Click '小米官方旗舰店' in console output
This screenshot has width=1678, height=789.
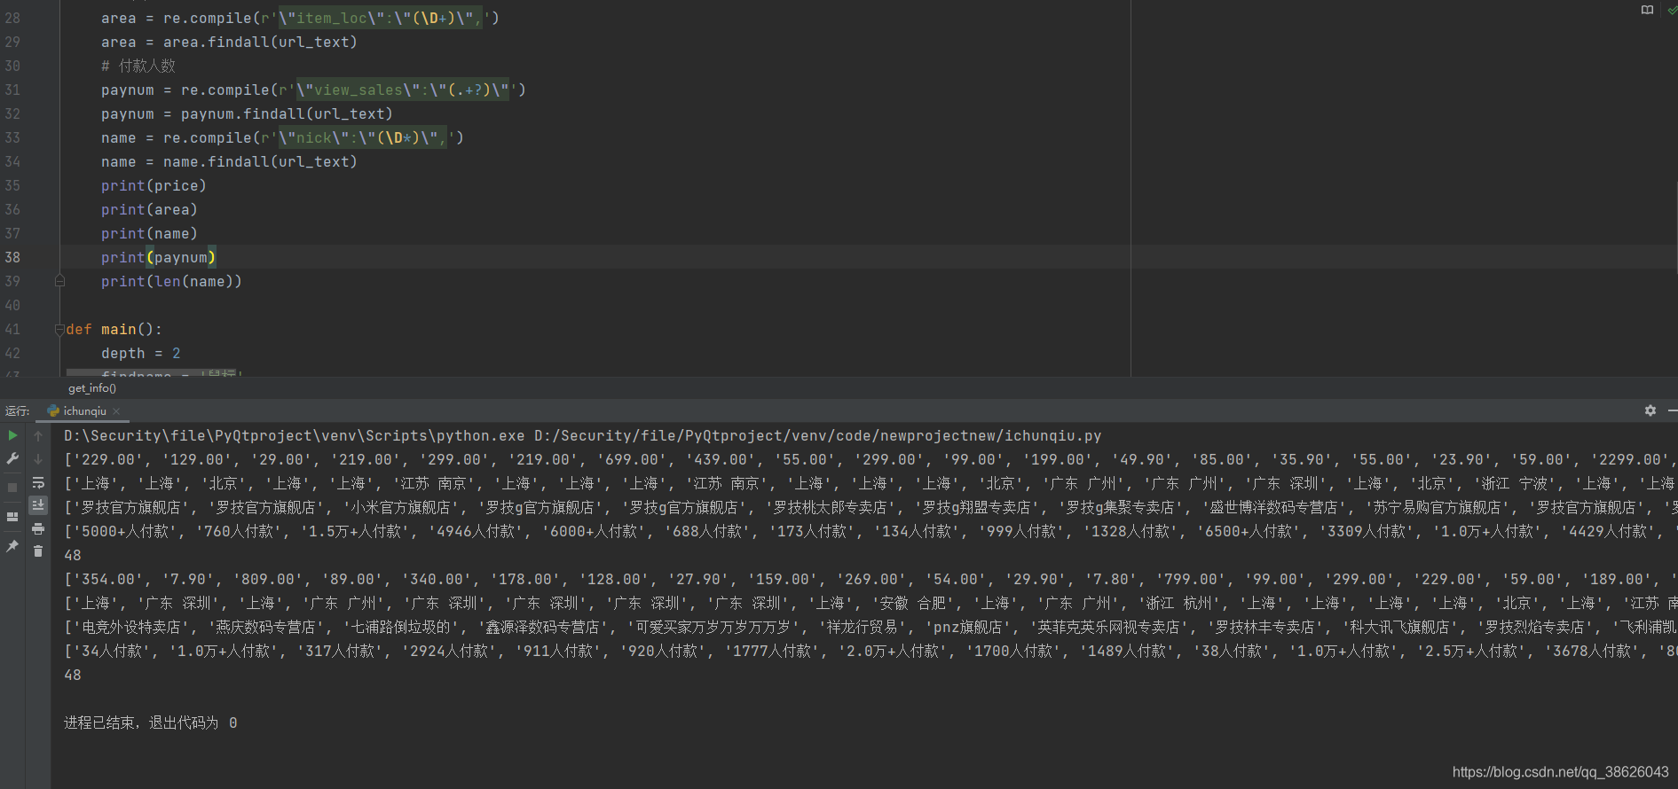pyautogui.click(x=400, y=507)
